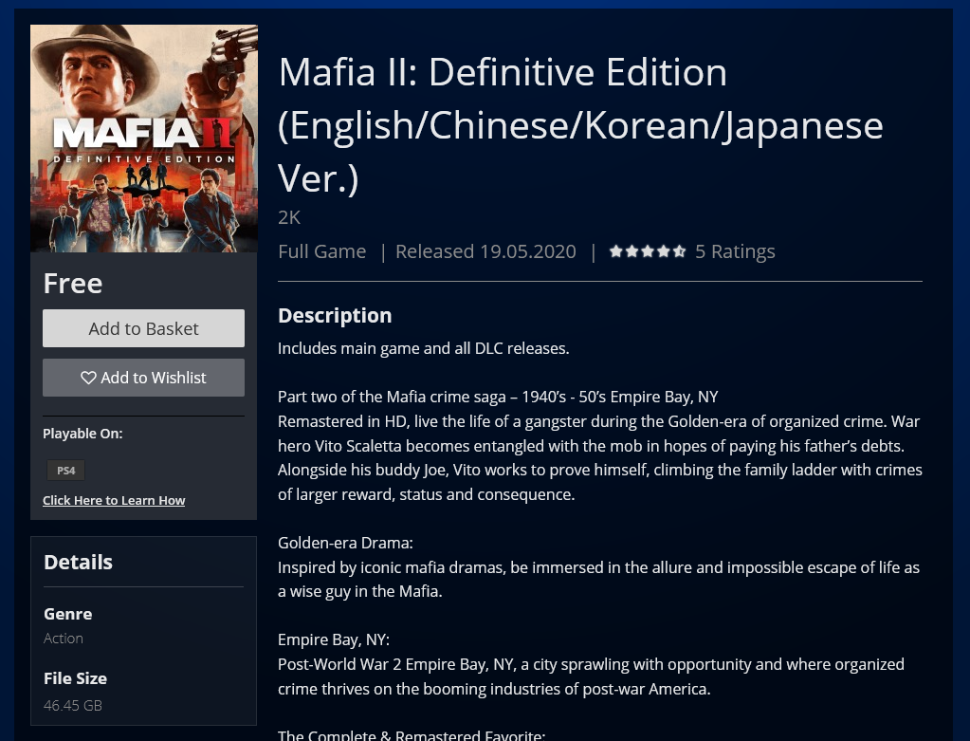Viewport: 970px width, 741px height.
Task: Click the 2K publisher name
Action: 289,217
